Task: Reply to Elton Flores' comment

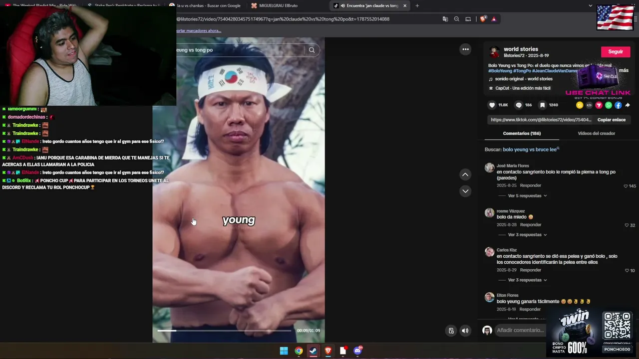Action: pos(531,310)
